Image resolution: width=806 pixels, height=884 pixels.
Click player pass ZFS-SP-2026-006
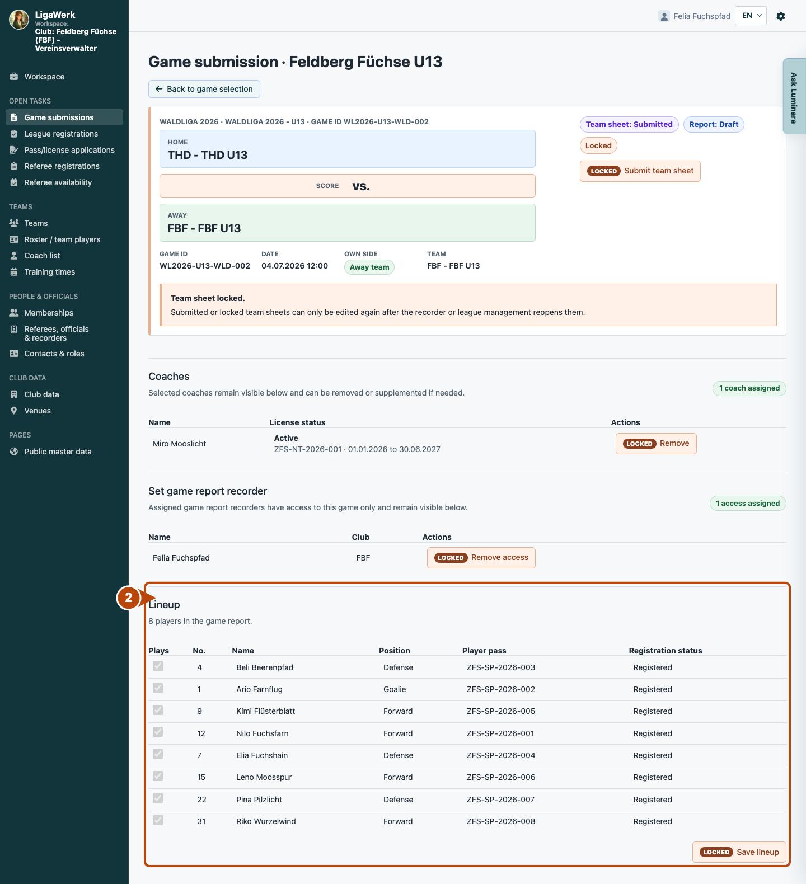click(501, 777)
